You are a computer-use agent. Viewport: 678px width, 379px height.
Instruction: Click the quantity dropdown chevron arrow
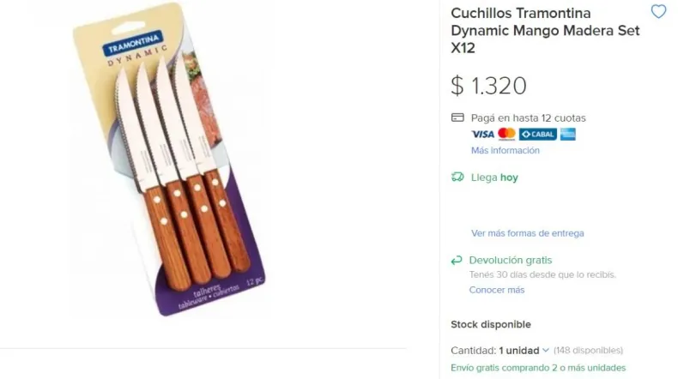(546, 350)
